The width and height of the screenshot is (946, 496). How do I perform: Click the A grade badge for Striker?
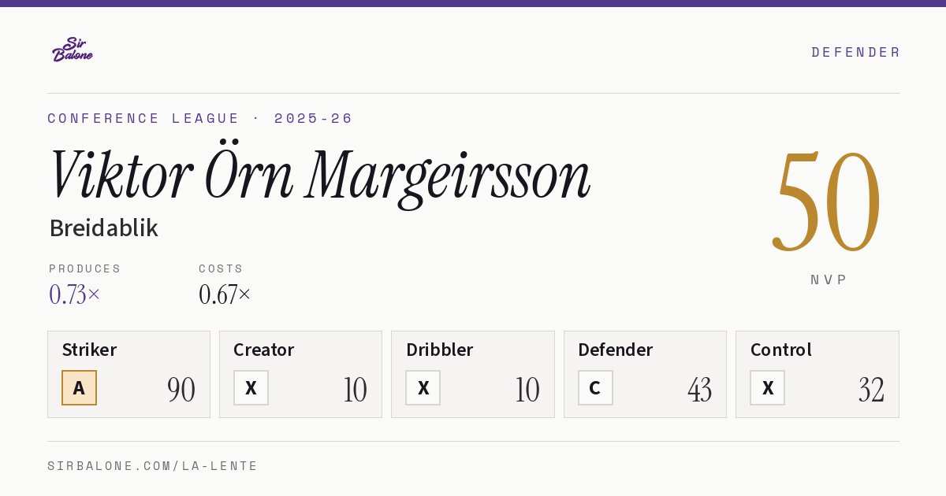coord(79,388)
